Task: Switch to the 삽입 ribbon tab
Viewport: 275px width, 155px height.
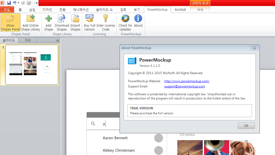Action: point(32,10)
